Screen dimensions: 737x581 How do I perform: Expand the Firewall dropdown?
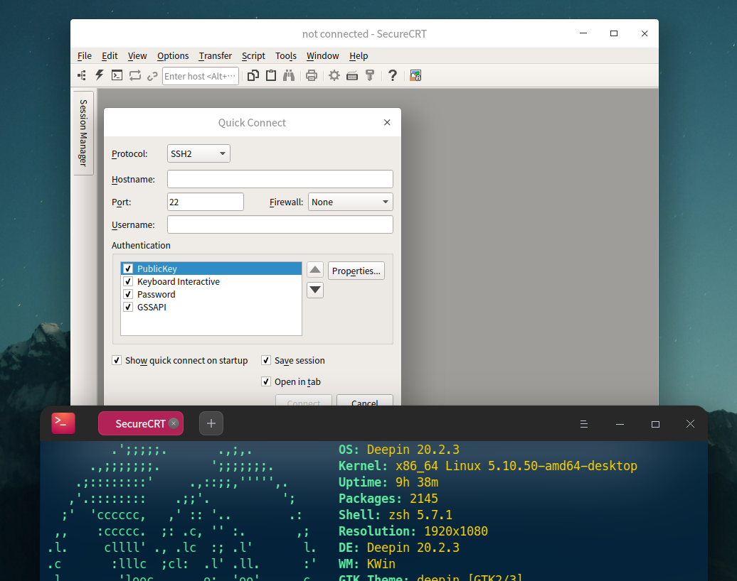350,202
